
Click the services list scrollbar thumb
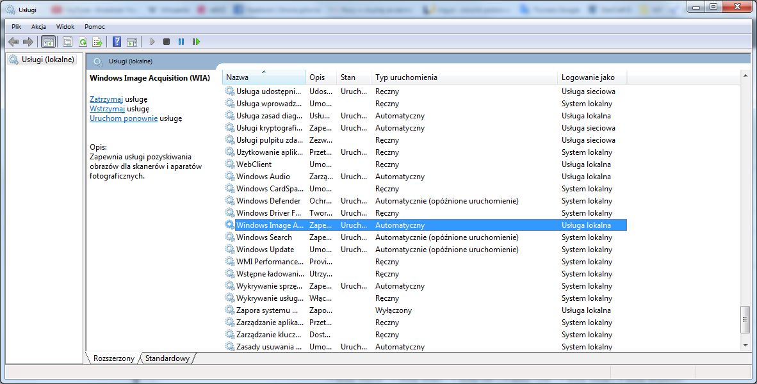[745, 319]
